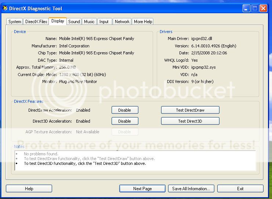Click the Plug and Play Monitor value

78,82
